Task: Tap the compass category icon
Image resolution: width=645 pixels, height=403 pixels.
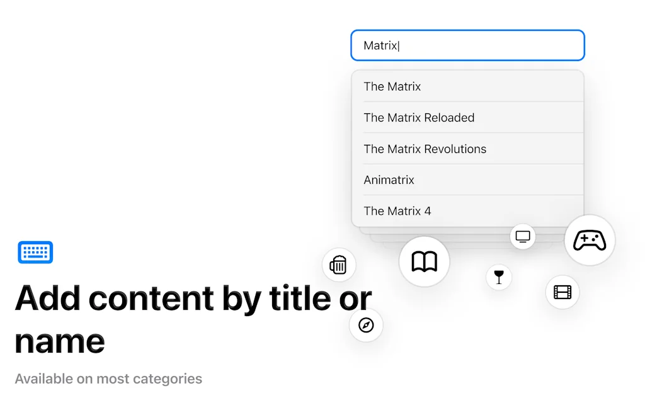Action: 366,325
